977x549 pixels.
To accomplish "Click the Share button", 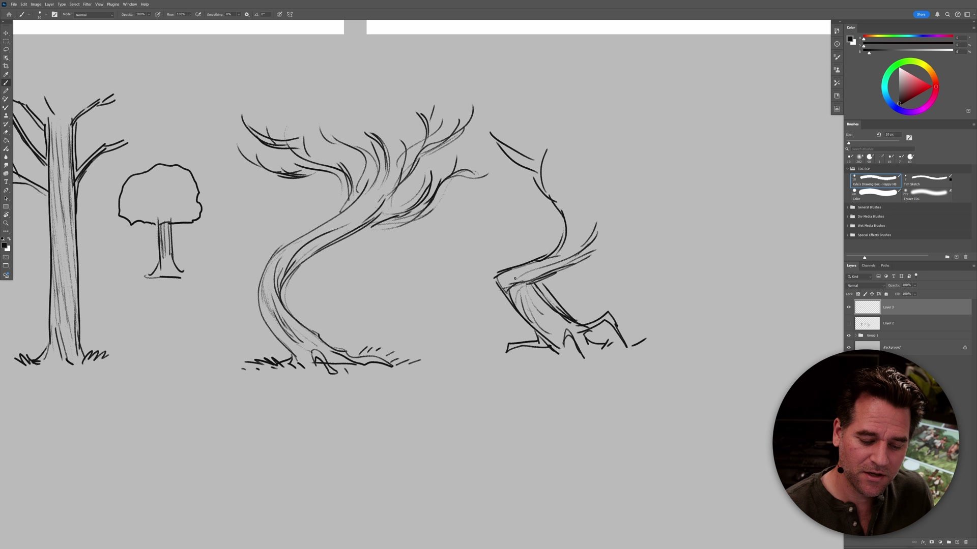I will [921, 14].
